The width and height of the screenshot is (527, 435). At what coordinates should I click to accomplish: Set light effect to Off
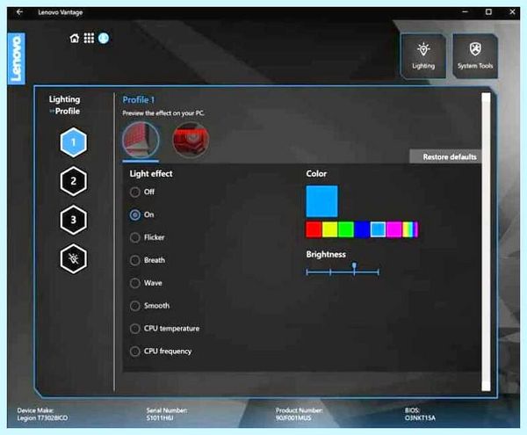142,192
